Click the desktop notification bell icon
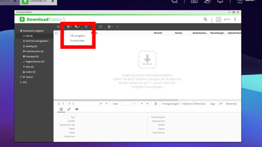Screen dimensions: 262x147 [x=220, y=1]
